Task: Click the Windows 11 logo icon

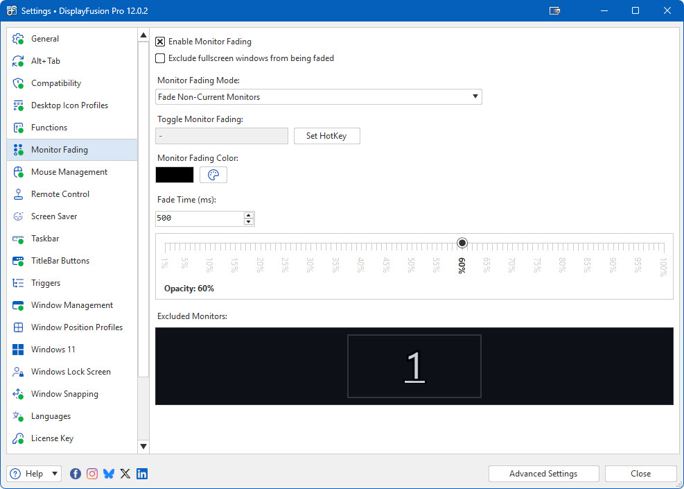Action: pyautogui.click(x=19, y=350)
